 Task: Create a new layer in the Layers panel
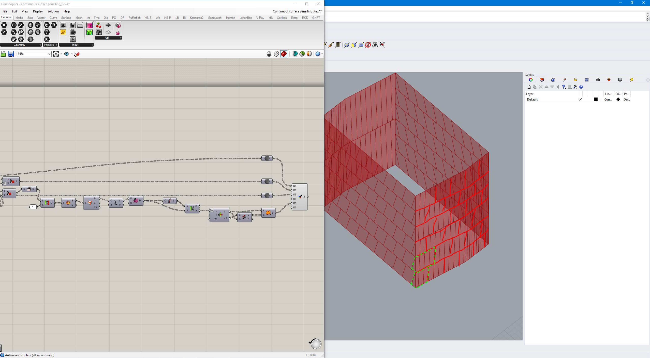[x=529, y=87]
